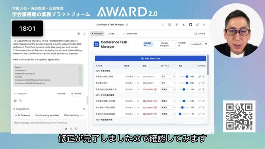Open the App.tsx file entry

(19, 77)
